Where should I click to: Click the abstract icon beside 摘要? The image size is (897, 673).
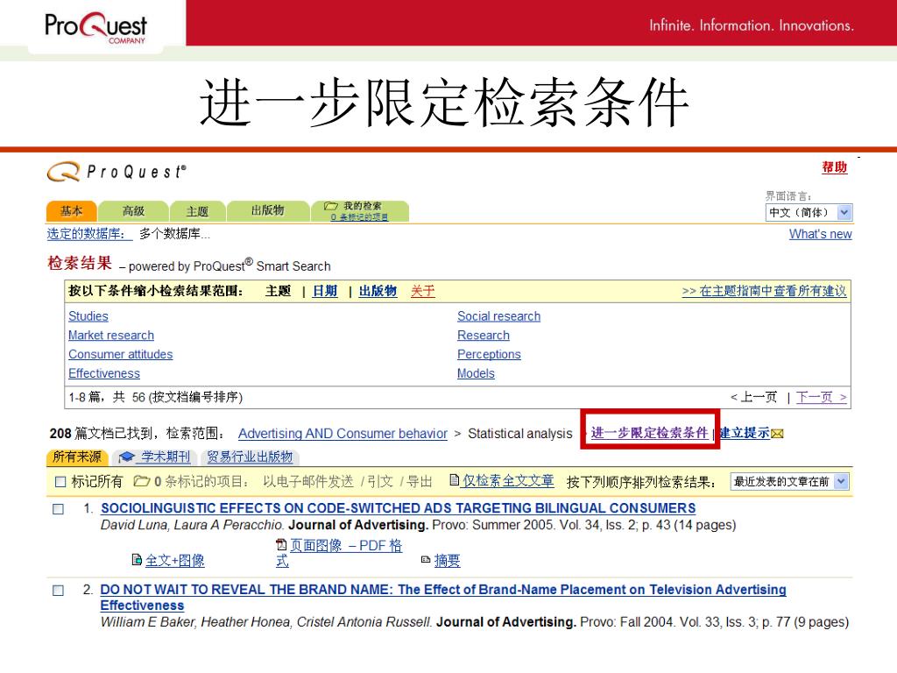426,560
